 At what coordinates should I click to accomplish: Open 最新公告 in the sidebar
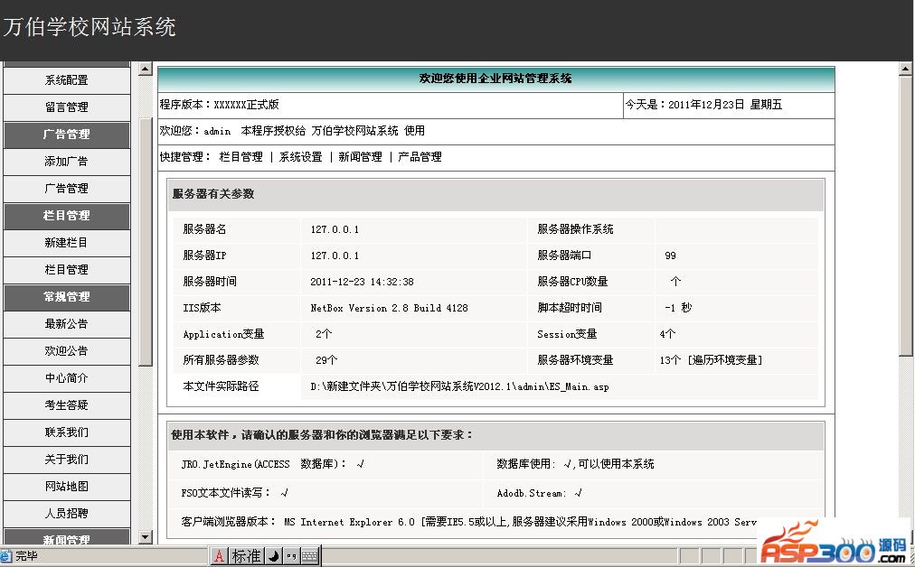[67, 324]
